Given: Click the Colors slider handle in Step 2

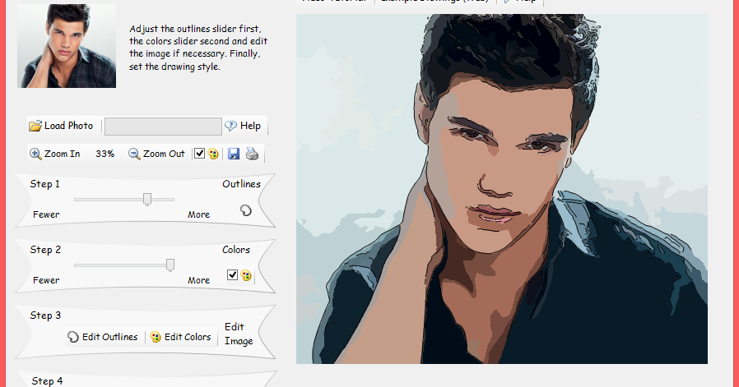Looking at the screenshot, I should [x=170, y=265].
